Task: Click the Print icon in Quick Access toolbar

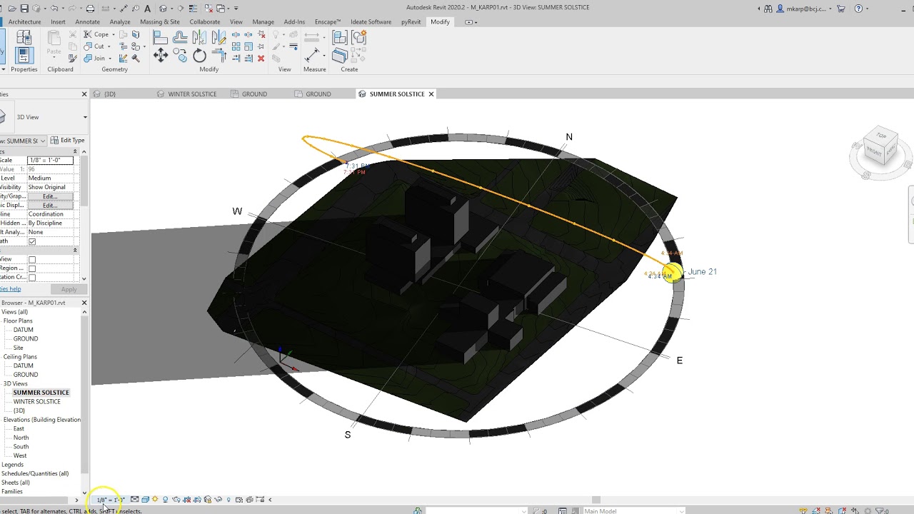Action: tap(90, 9)
